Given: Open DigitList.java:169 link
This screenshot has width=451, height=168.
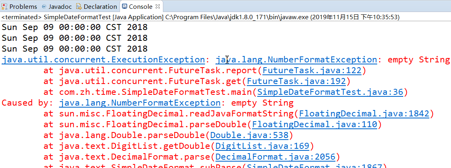Looking at the screenshot, I should (262, 146).
